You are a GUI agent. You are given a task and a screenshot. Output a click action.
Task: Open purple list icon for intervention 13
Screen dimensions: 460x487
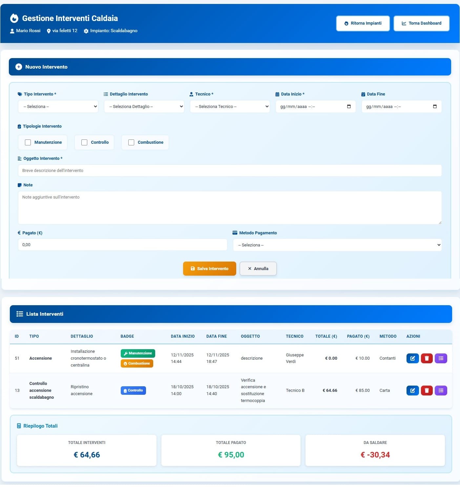[441, 391]
